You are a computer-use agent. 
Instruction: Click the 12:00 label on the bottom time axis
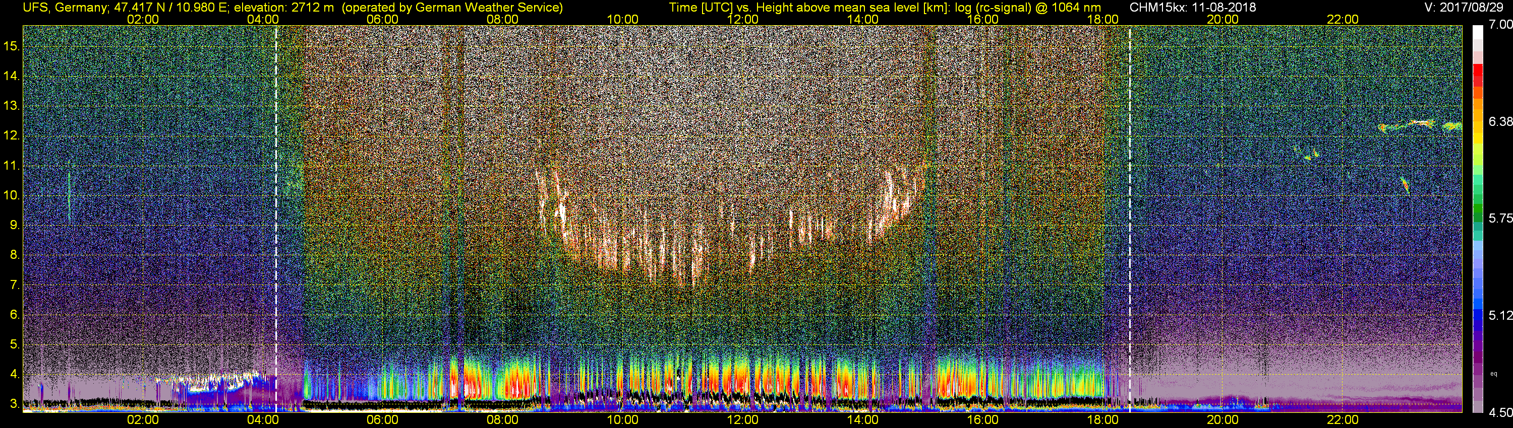pos(743,420)
